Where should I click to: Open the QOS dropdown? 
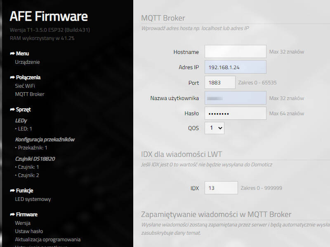[214, 128]
